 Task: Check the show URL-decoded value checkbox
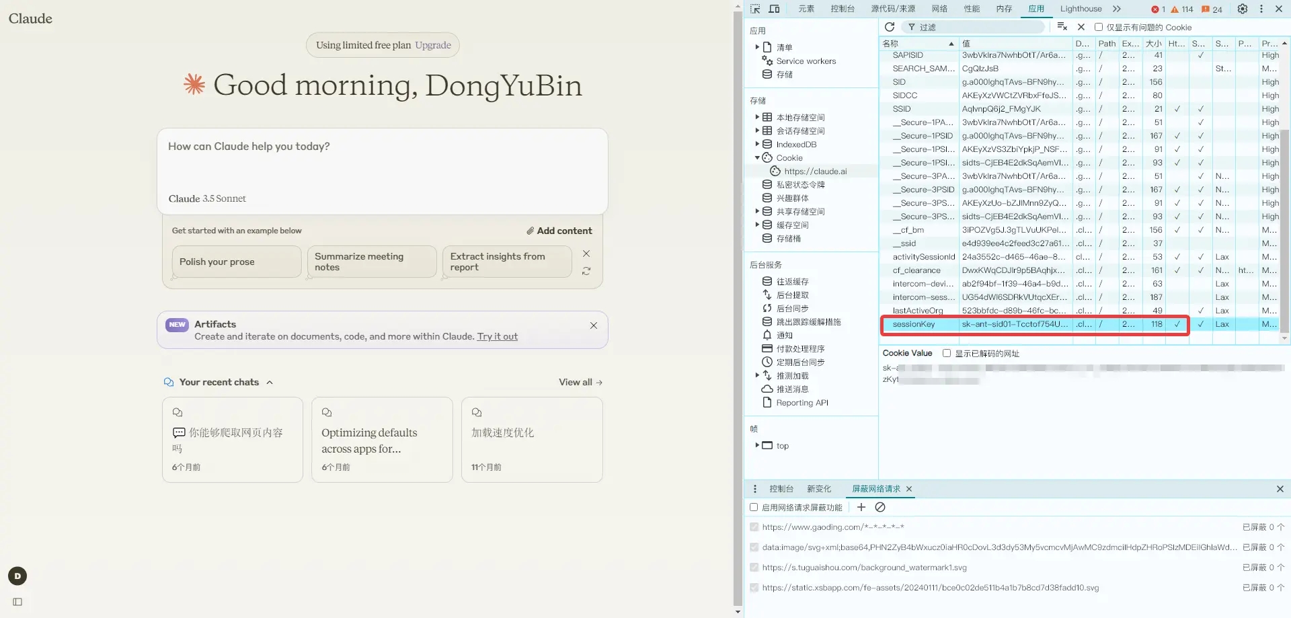tap(947, 353)
